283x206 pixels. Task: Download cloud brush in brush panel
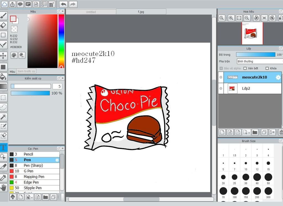tap(13, 197)
